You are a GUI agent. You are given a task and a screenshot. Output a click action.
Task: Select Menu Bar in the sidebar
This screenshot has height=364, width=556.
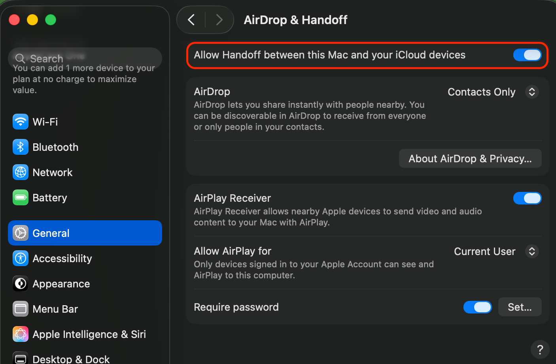click(85, 309)
